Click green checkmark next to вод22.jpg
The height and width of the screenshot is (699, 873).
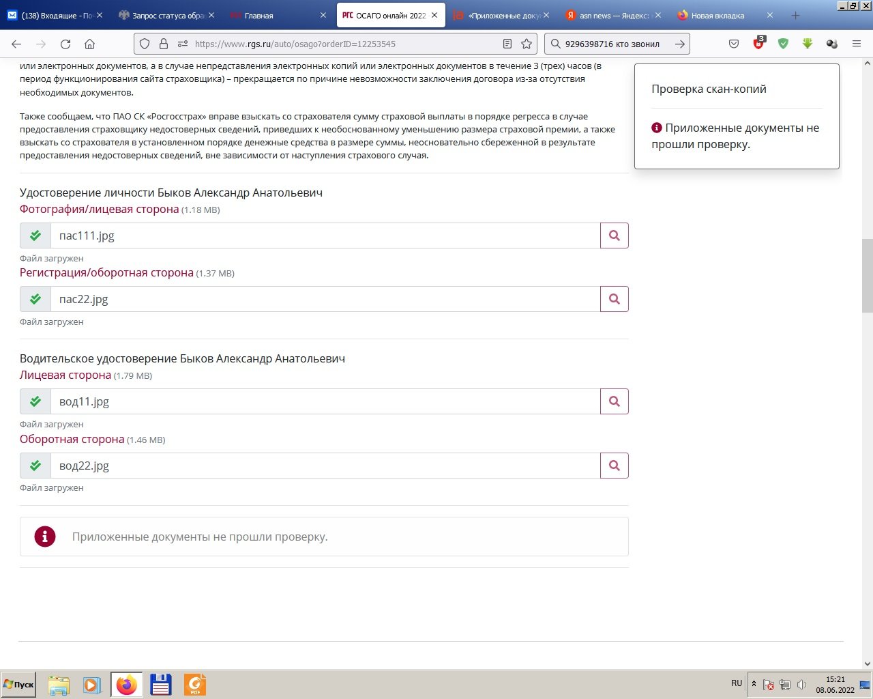(35, 466)
